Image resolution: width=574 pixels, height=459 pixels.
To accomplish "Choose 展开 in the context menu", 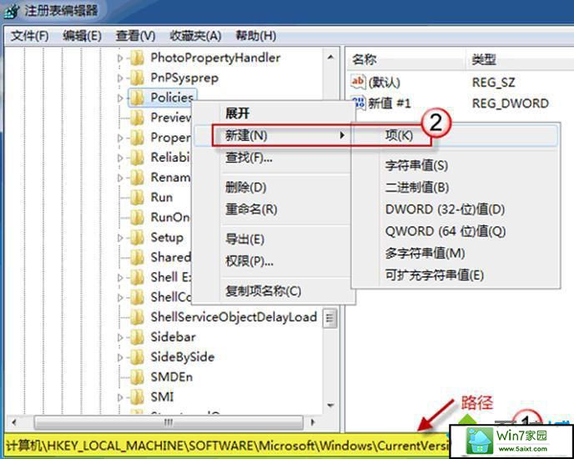I will click(x=274, y=113).
